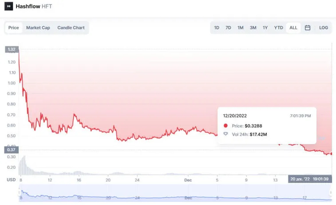Screen dimensions: 336x205
Task: Click the Vol 24h icon in tooltip
Action: tap(225, 134)
